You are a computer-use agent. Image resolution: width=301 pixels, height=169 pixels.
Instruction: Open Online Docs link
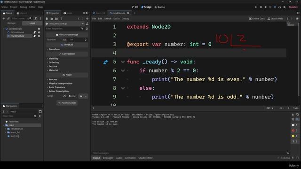[x=257, y=19]
